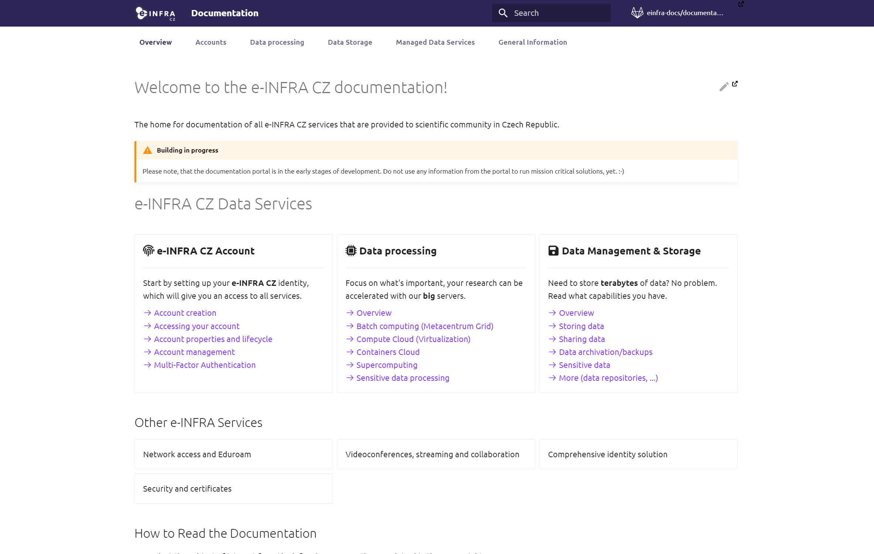Click the search magnifier icon

[503, 13]
